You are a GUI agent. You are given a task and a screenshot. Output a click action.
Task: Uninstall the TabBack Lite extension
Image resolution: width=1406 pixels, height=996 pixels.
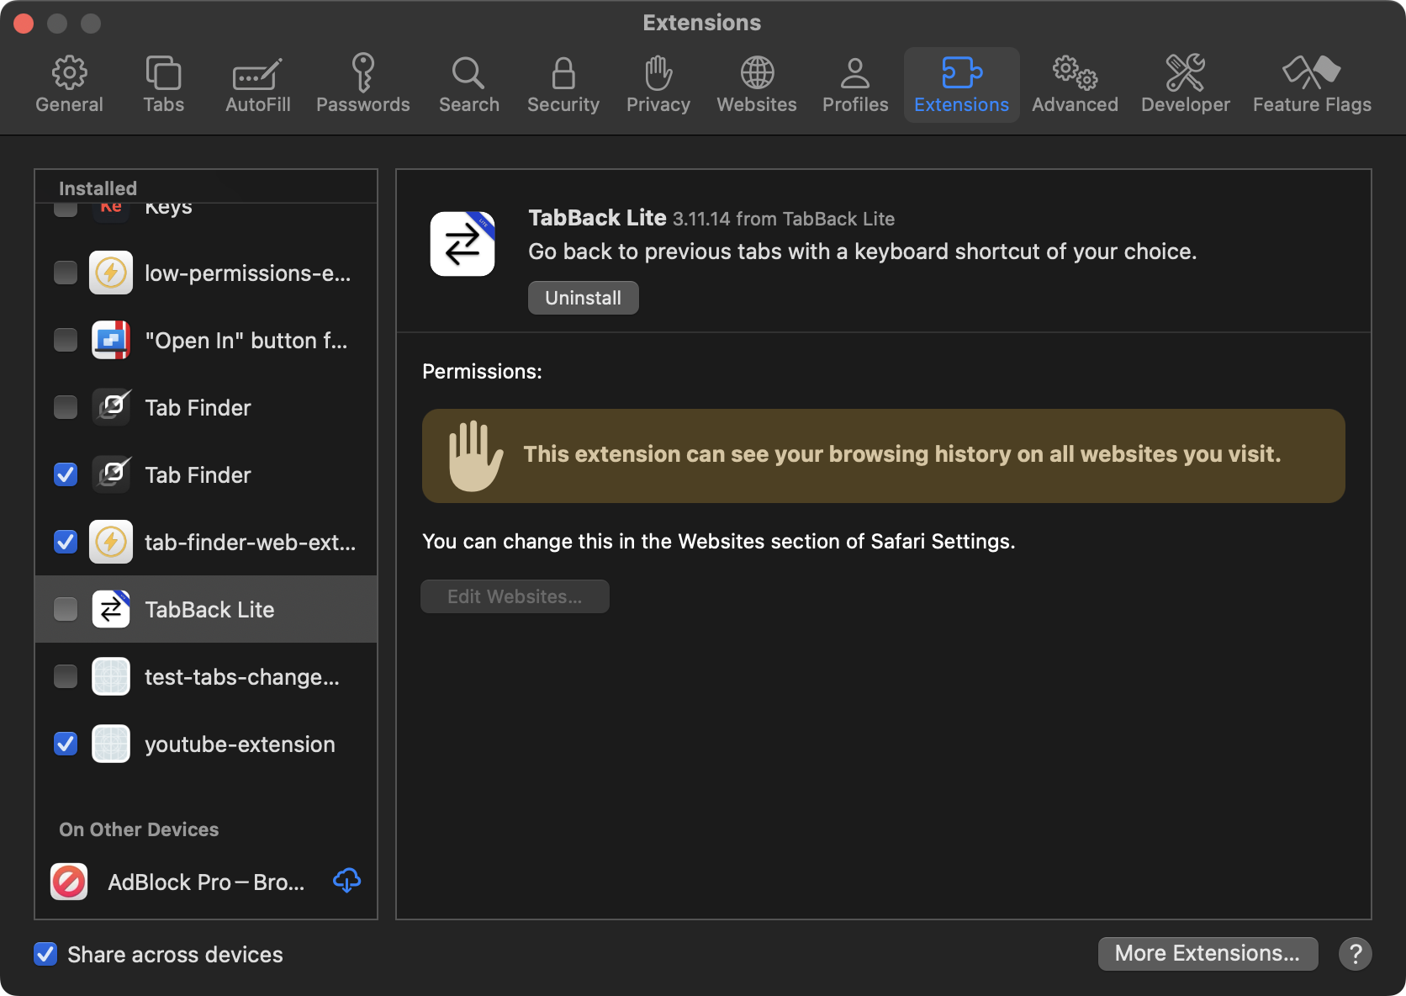click(x=583, y=298)
